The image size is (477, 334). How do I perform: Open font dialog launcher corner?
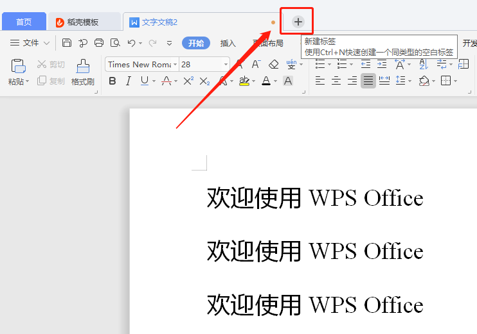tap(303, 92)
